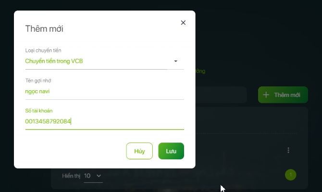Image resolution: width=322 pixels, height=192 pixels.
Task: Click the Tên gợi nhớ label
Action: pos(38,81)
